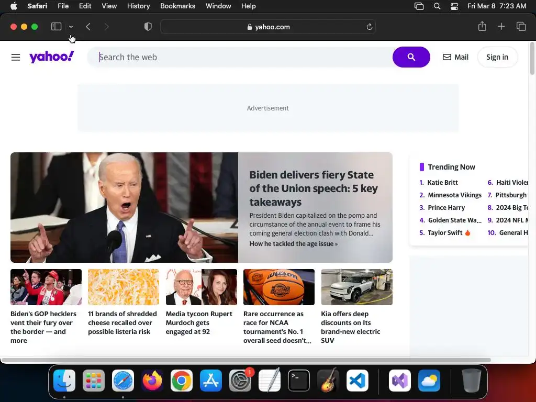The height and width of the screenshot is (402, 536).
Task: Open shredded cheese recall story thumbnail
Action: [x=124, y=287]
